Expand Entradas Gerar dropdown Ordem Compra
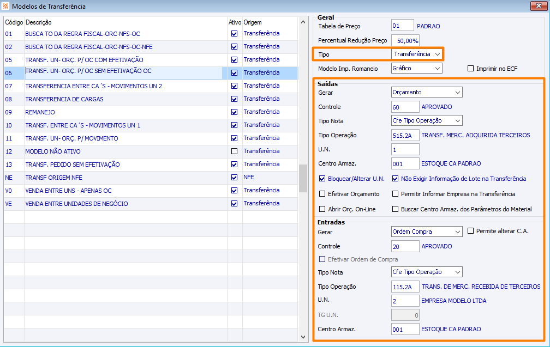The image size is (550, 347). 427,232
